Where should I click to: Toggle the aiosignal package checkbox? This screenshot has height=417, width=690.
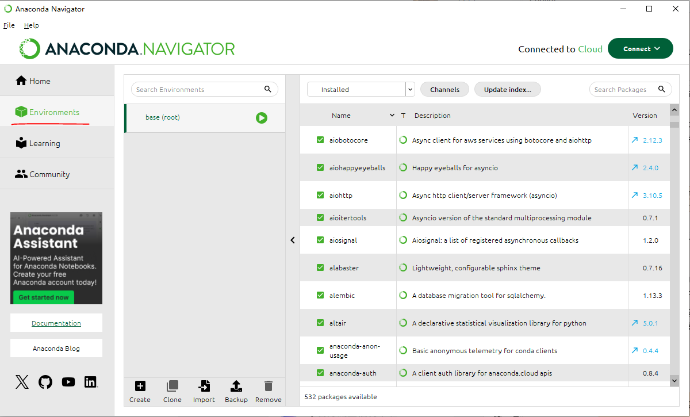coord(320,240)
